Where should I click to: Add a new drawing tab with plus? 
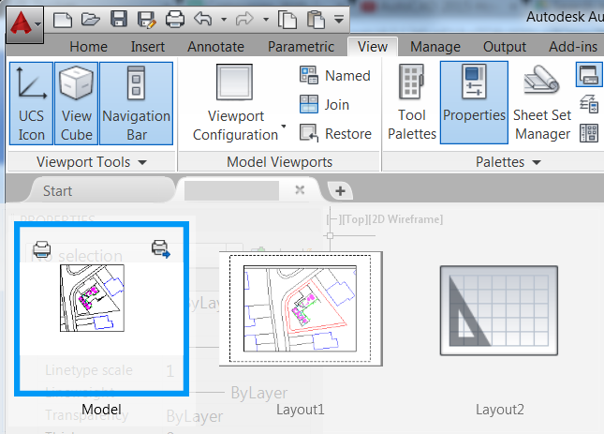[340, 191]
